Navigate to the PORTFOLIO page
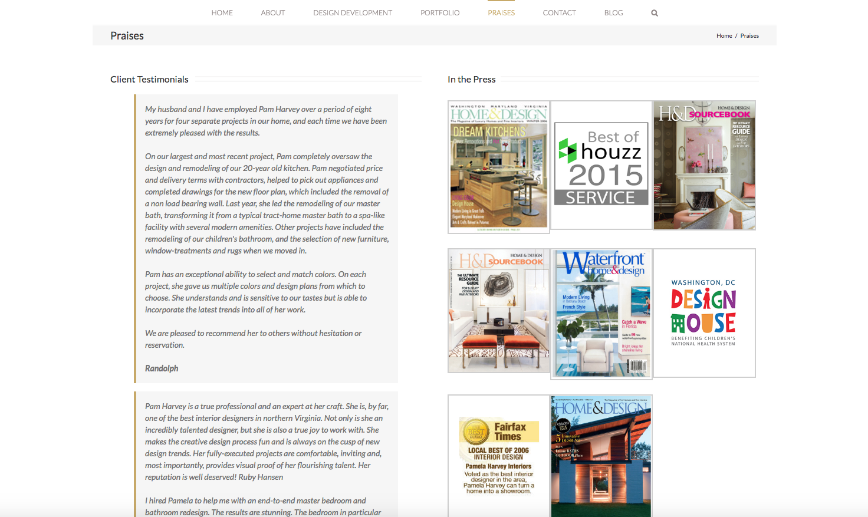The image size is (868, 517). [440, 13]
